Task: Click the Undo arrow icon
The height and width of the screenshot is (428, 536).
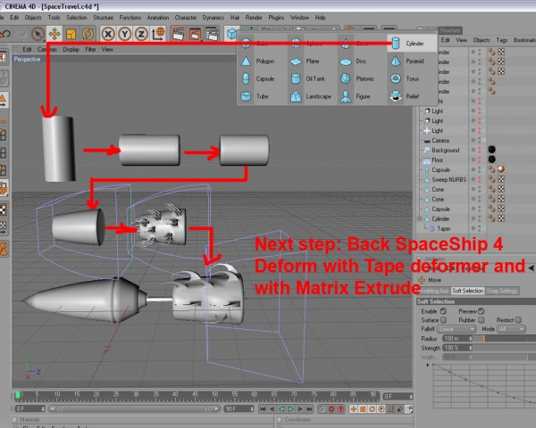Action: [x=5, y=34]
